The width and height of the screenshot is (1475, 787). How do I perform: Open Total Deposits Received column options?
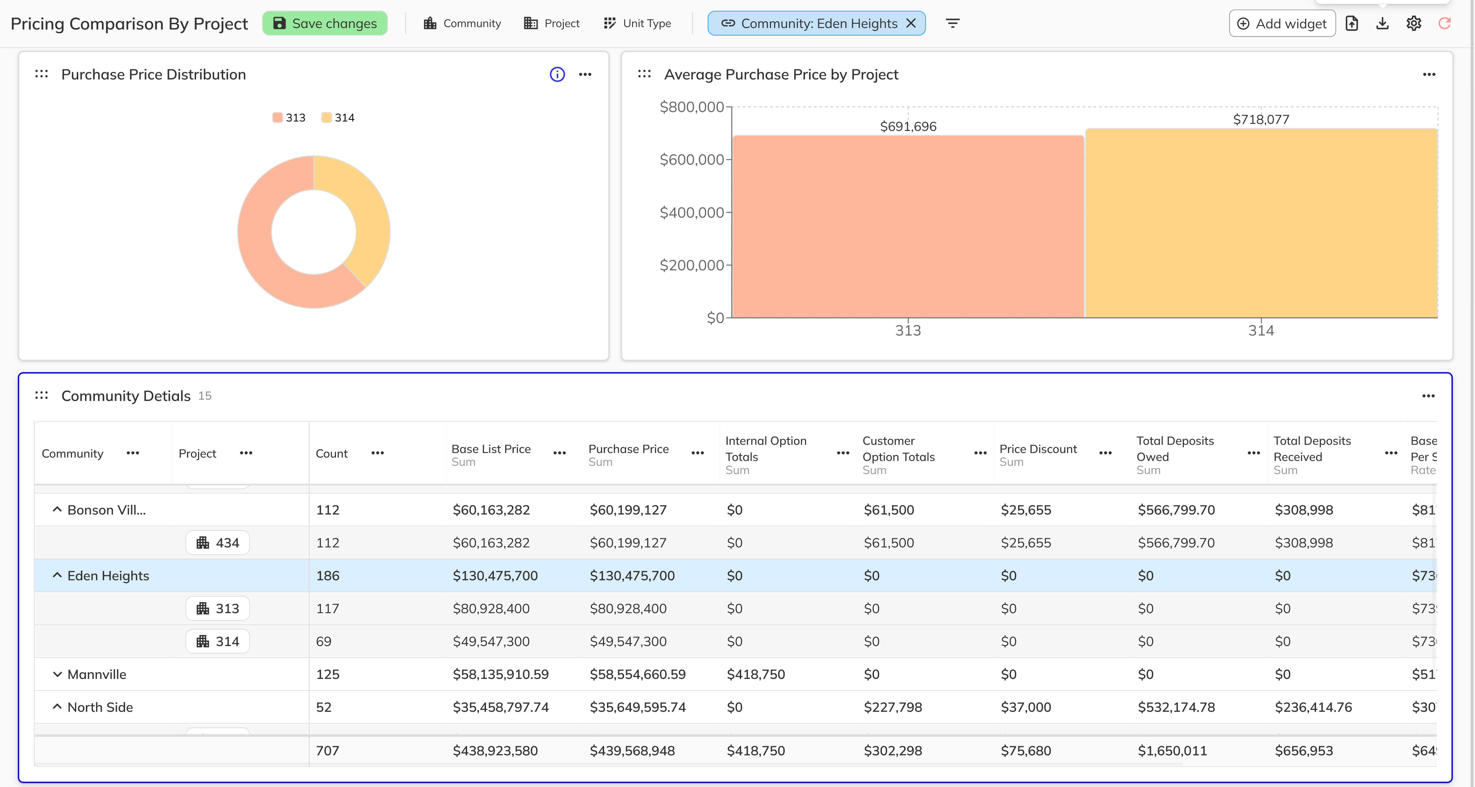1391,453
